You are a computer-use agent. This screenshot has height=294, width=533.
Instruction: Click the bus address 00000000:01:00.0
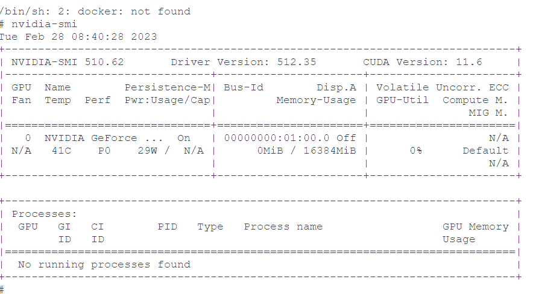point(277,138)
